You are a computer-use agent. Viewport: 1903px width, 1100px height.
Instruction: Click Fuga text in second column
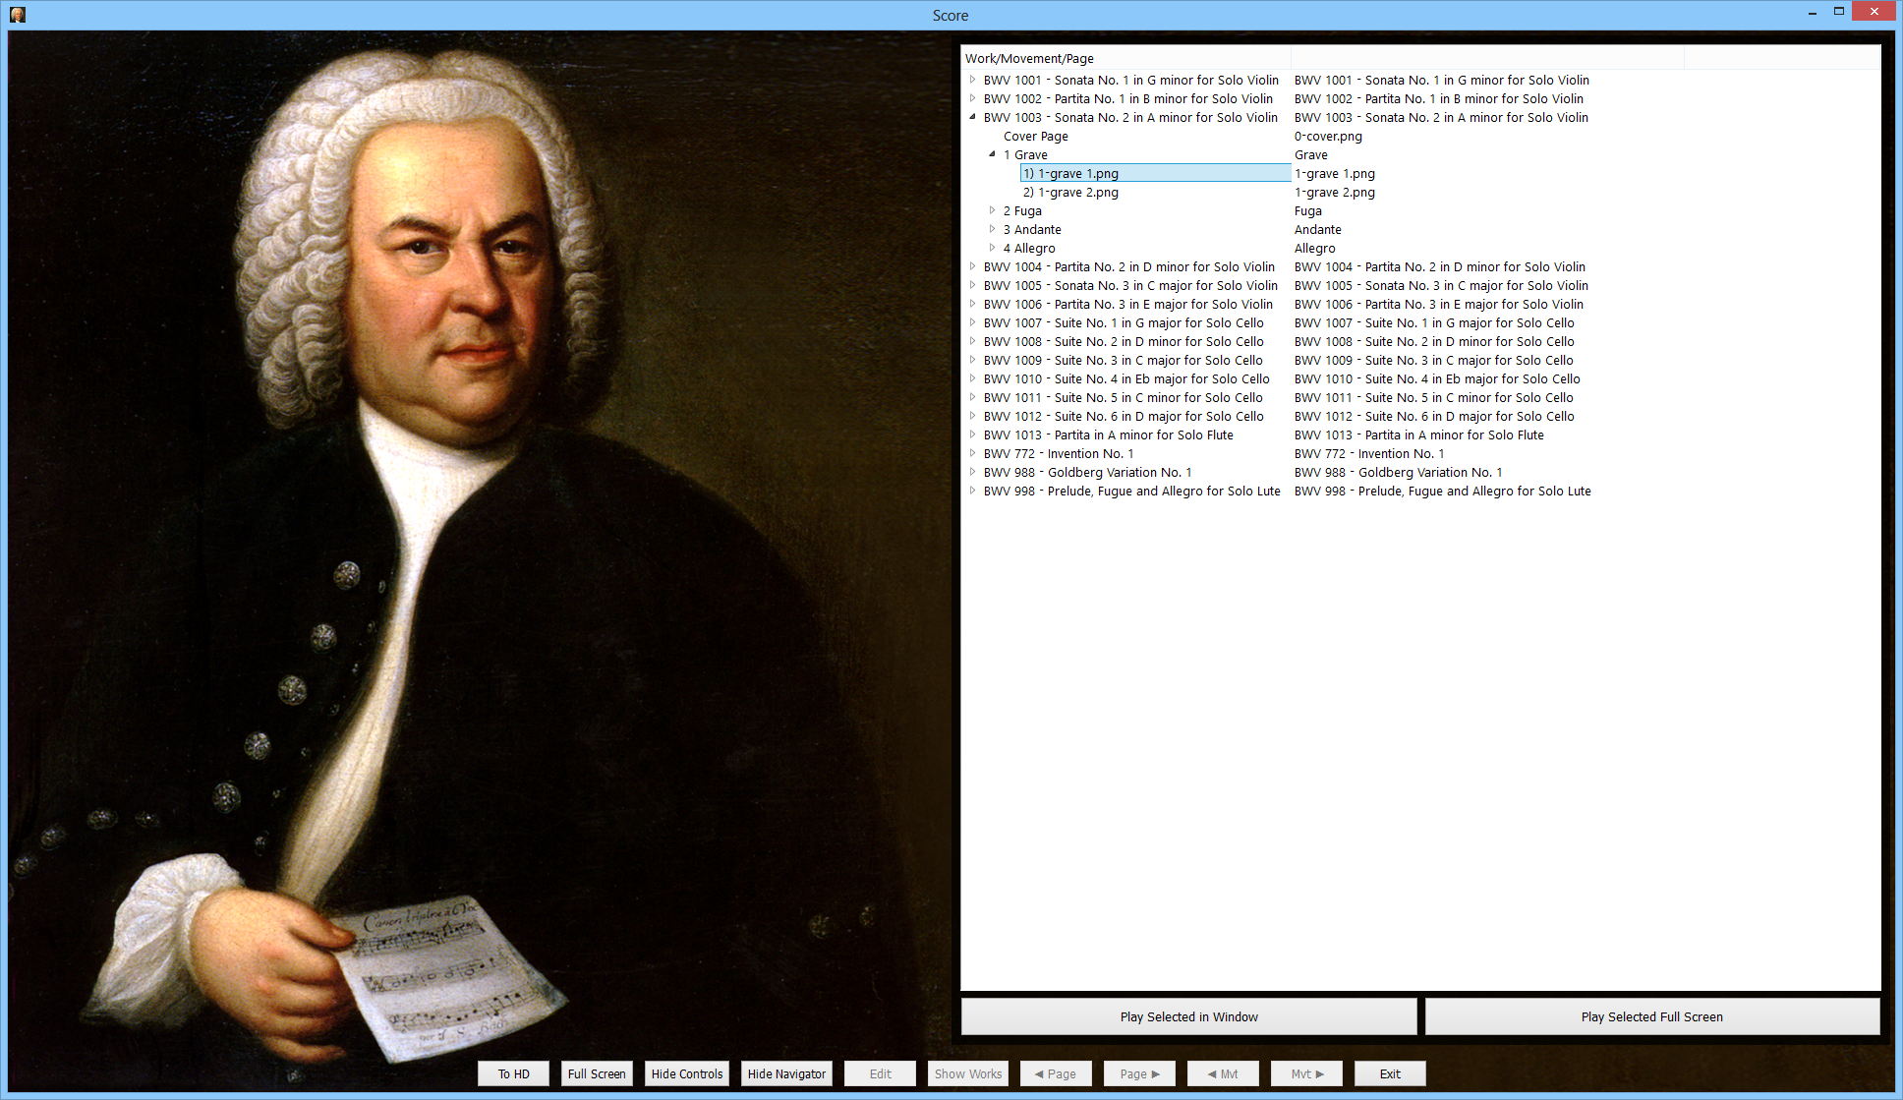coord(1307,210)
